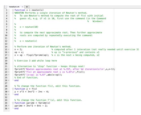Place cursor on 'y = x^3 + 3*x^2' line

coord(32,92)
